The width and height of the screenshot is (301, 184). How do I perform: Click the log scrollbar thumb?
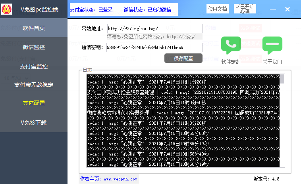coord(282,79)
